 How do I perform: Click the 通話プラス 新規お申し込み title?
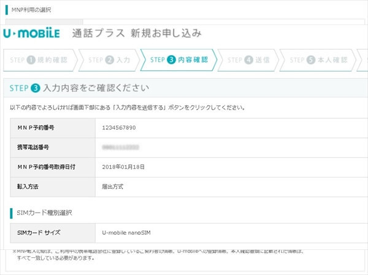tap(137, 33)
